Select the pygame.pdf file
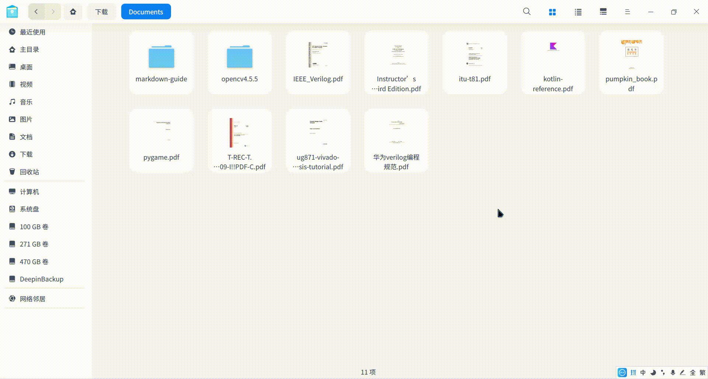 click(x=161, y=140)
